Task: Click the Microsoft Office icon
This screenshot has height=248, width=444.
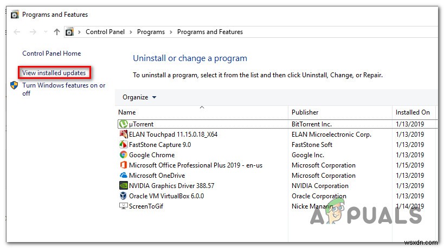Action: pos(123,165)
